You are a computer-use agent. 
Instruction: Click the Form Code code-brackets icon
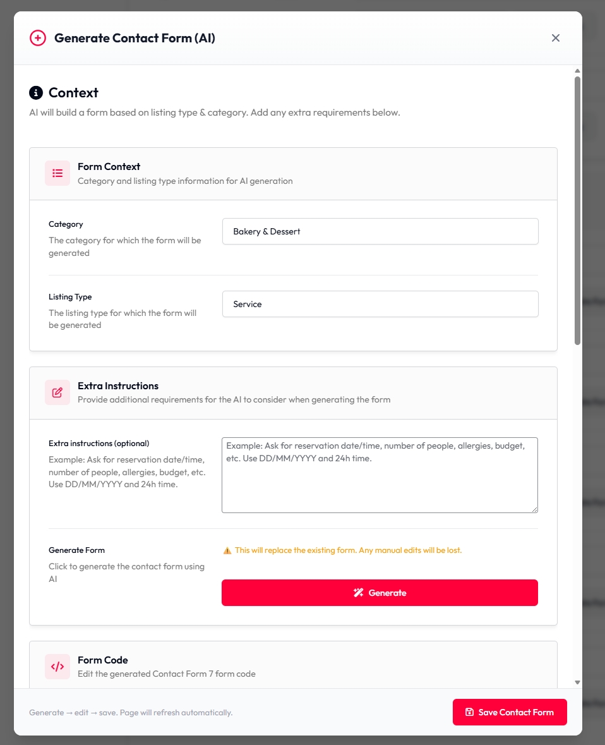pyautogui.click(x=57, y=667)
